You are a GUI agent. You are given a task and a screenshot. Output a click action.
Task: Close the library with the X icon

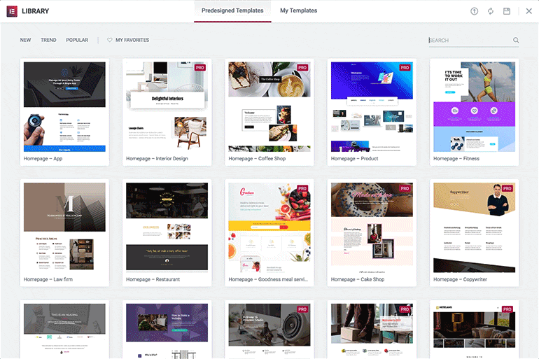(528, 11)
